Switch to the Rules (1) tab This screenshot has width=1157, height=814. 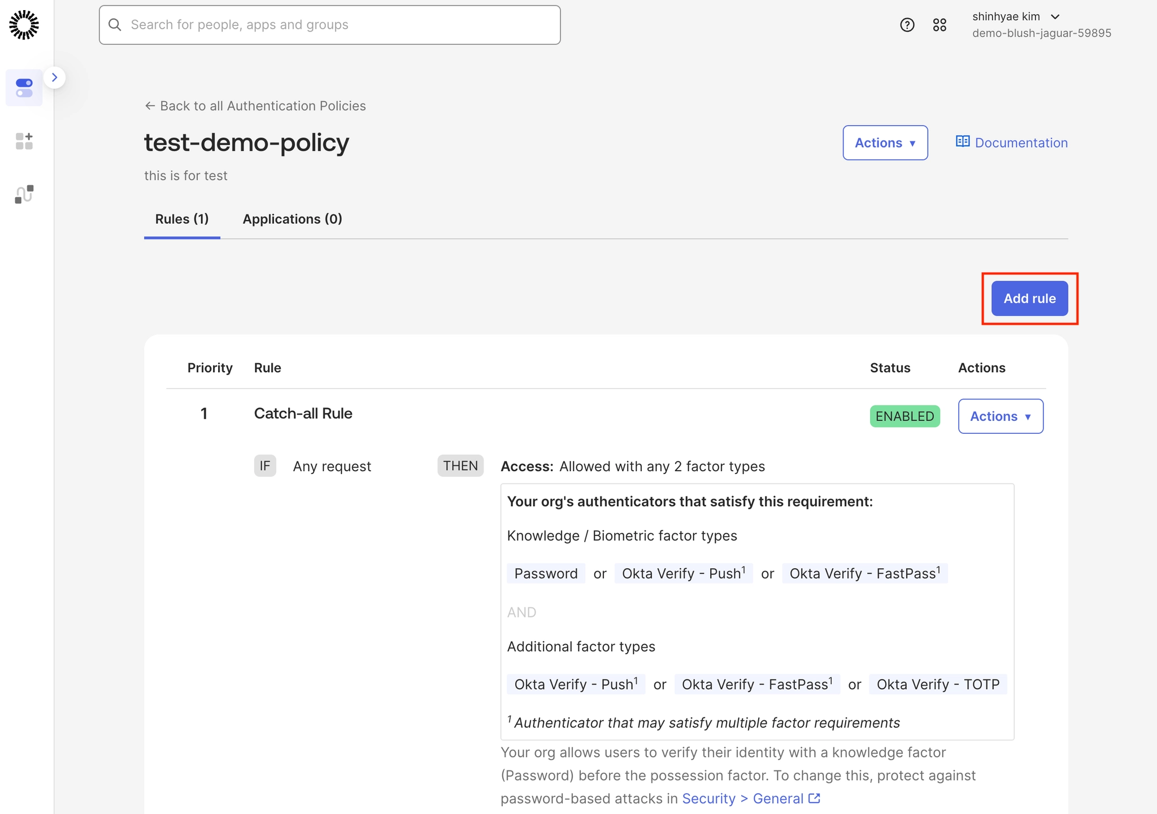point(182,219)
